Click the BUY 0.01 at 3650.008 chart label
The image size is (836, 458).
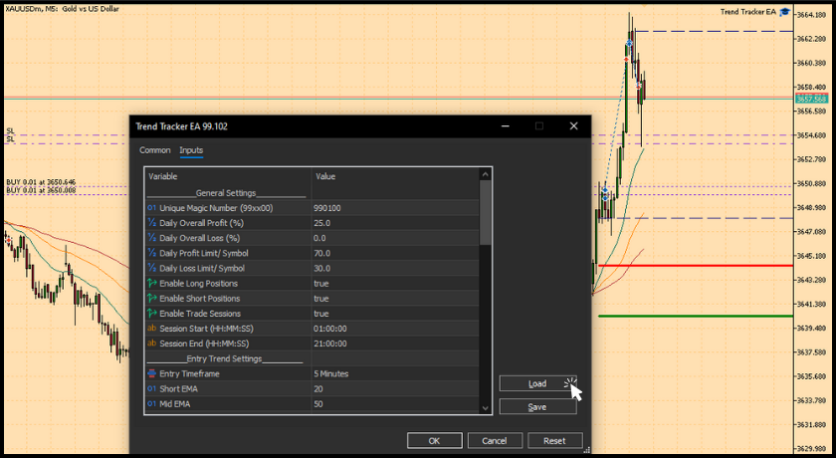pos(41,190)
